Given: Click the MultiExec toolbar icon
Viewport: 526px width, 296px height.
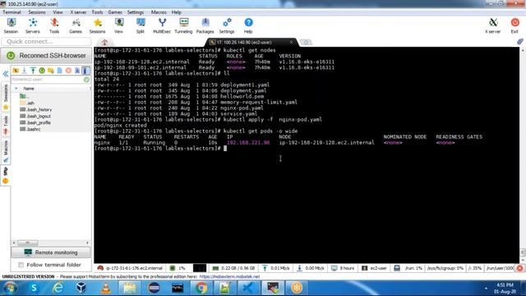Looking at the screenshot, I should (162, 25).
